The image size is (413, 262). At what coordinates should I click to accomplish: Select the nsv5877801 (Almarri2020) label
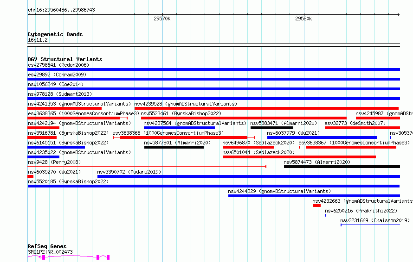click(177, 143)
